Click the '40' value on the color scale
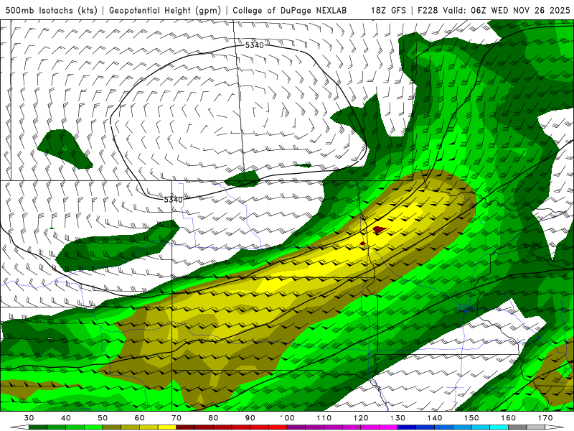 (66, 418)
